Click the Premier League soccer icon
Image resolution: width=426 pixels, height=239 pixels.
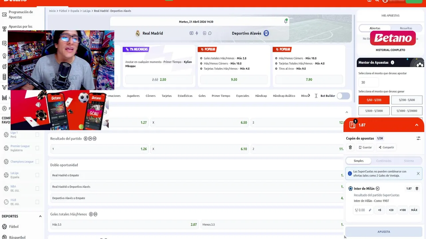[x=6, y=148]
